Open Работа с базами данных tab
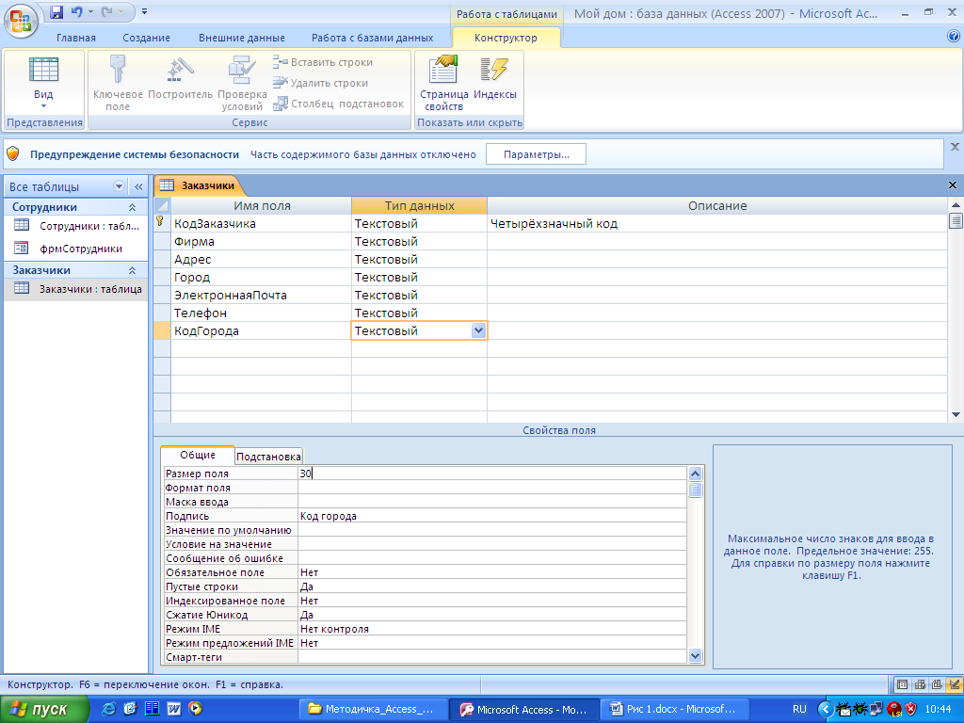Image resolution: width=964 pixels, height=723 pixels. [x=372, y=38]
